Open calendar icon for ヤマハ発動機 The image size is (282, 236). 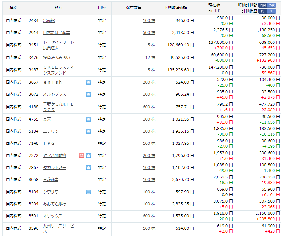(88, 156)
